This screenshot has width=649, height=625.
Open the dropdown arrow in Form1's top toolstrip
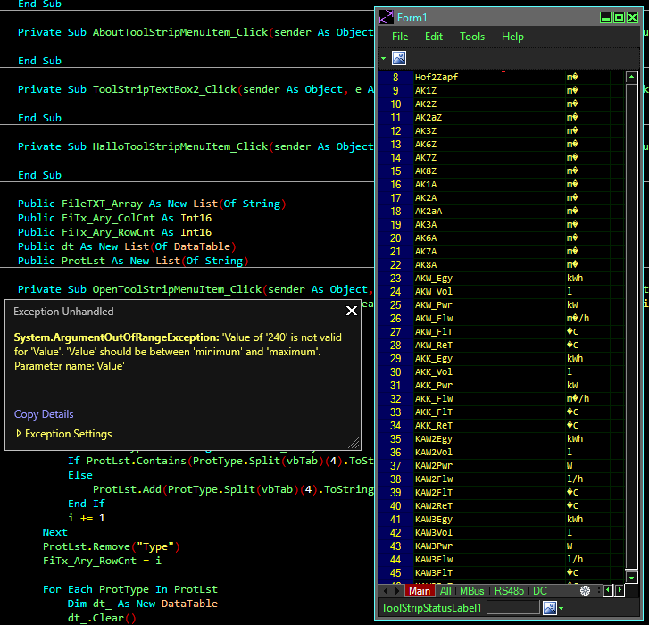[383, 58]
